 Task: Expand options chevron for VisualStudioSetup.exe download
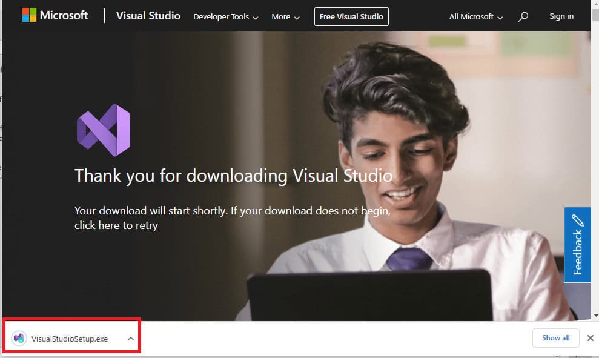(131, 339)
